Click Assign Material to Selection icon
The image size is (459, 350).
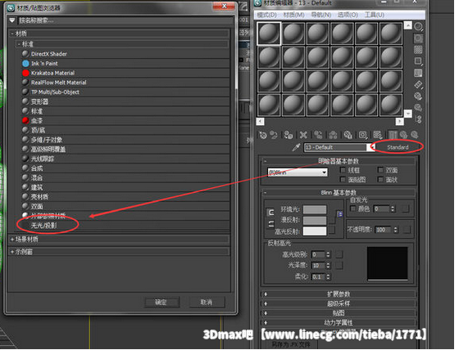[289, 135]
